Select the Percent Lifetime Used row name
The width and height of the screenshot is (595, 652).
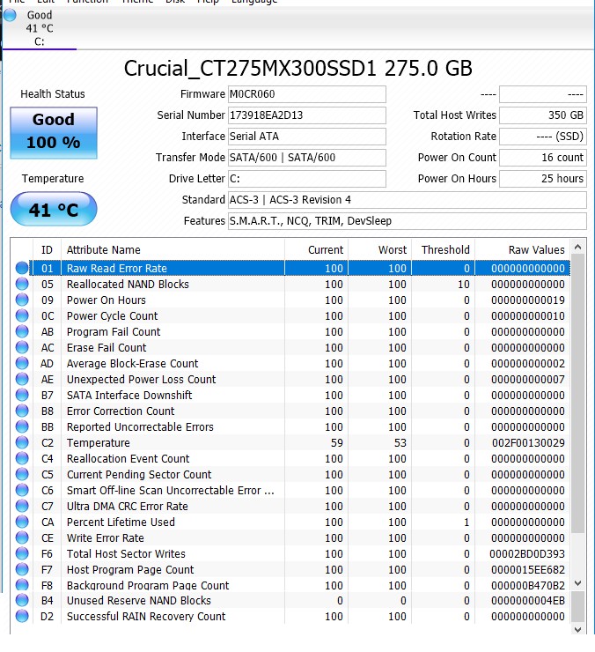(121, 522)
